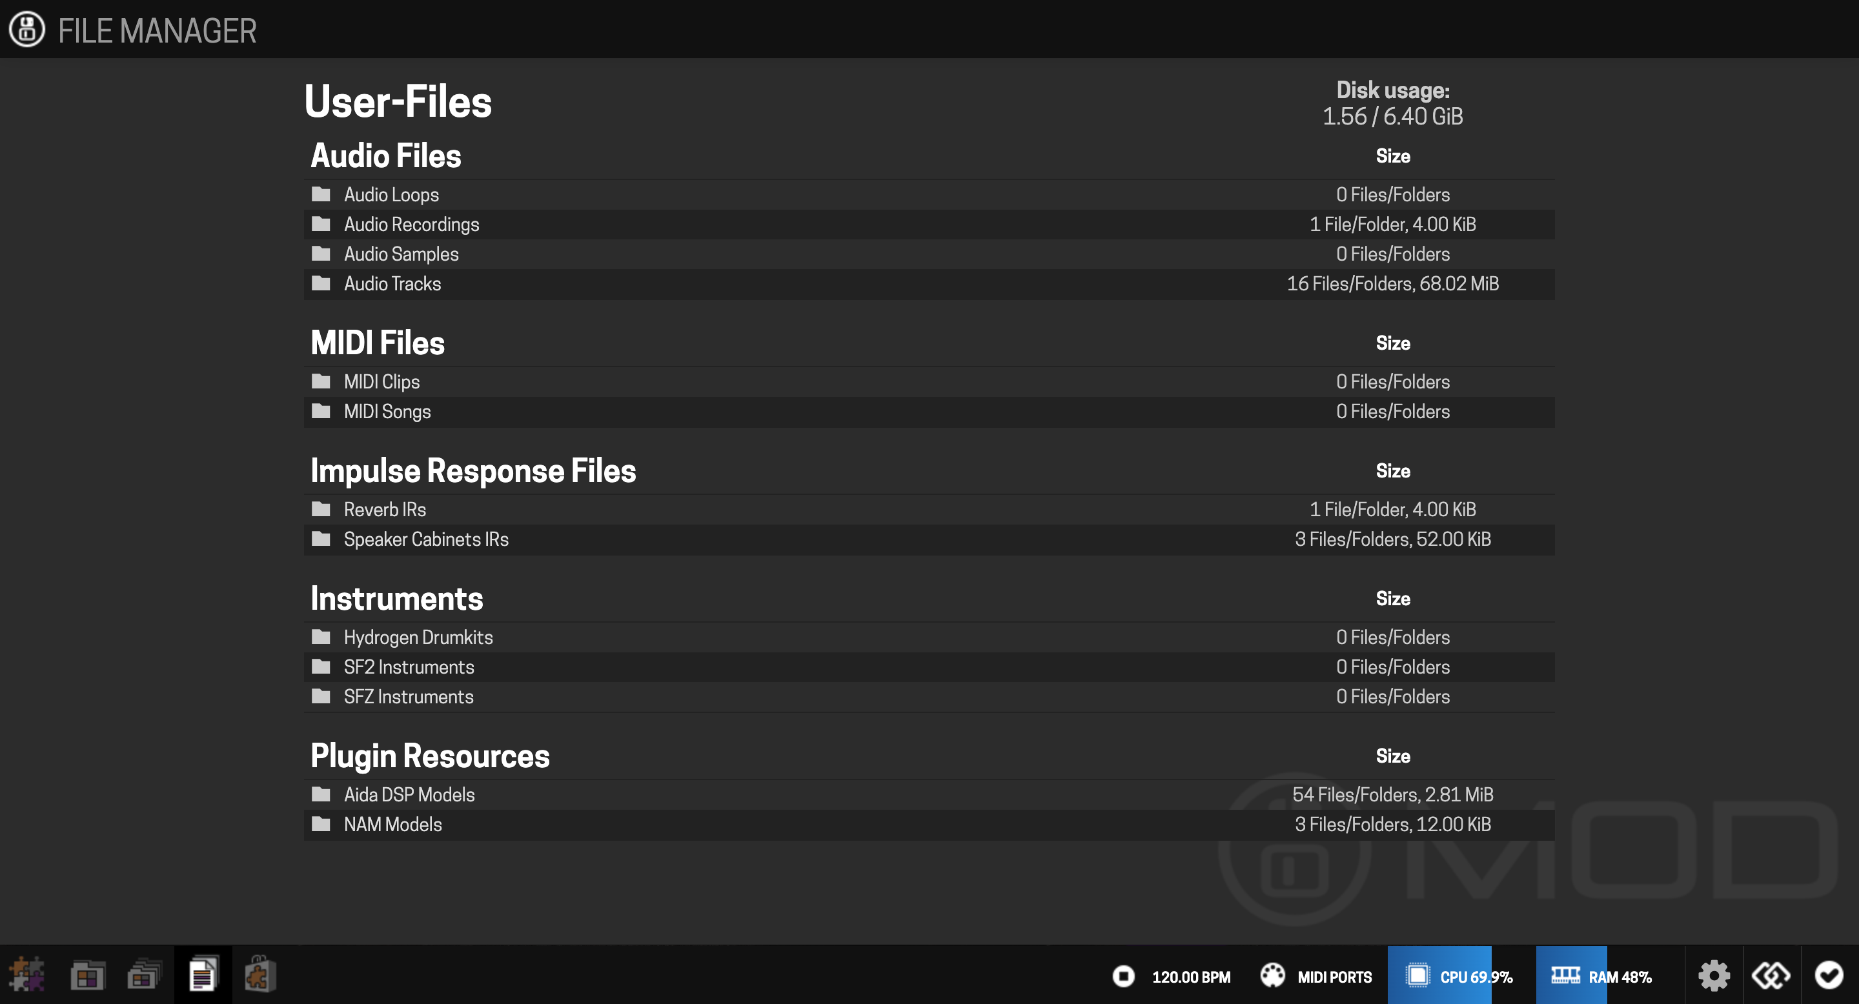Click the 120.00 BPM tempo display
Screen dimensions: 1859x1004
click(1191, 977)
